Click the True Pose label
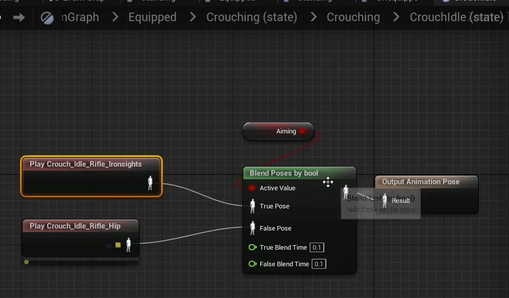Screen dimensions: 509x298 [x=274, y=206]
